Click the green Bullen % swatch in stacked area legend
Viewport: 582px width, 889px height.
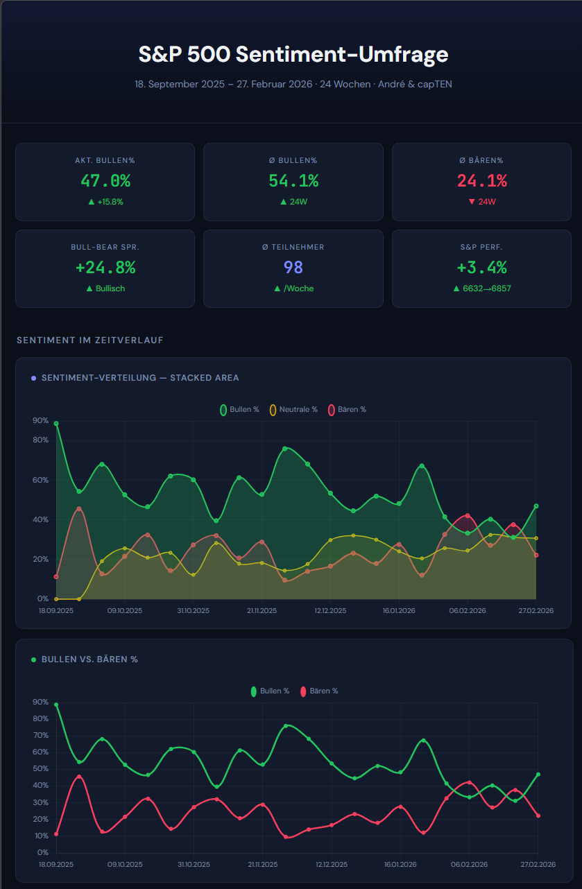pyautogui.click(x=223, y=409)
